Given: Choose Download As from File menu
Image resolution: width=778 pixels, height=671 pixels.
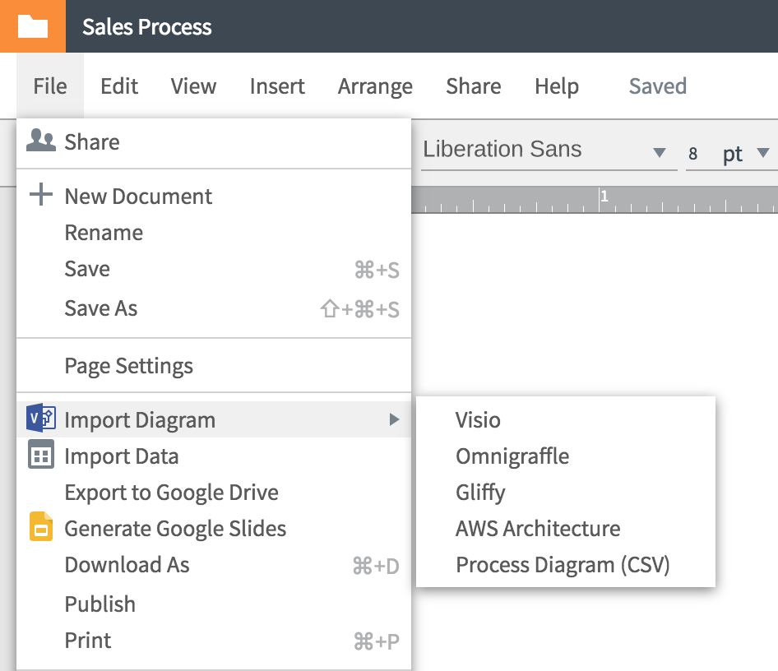Looking at the screenshot, I should [127, 565].
